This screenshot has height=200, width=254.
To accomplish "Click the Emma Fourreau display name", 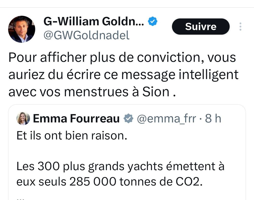I will click(76, 119).
